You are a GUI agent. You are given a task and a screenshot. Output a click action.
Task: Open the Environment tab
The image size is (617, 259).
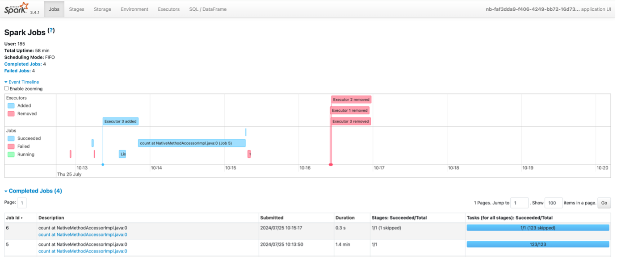134,9
